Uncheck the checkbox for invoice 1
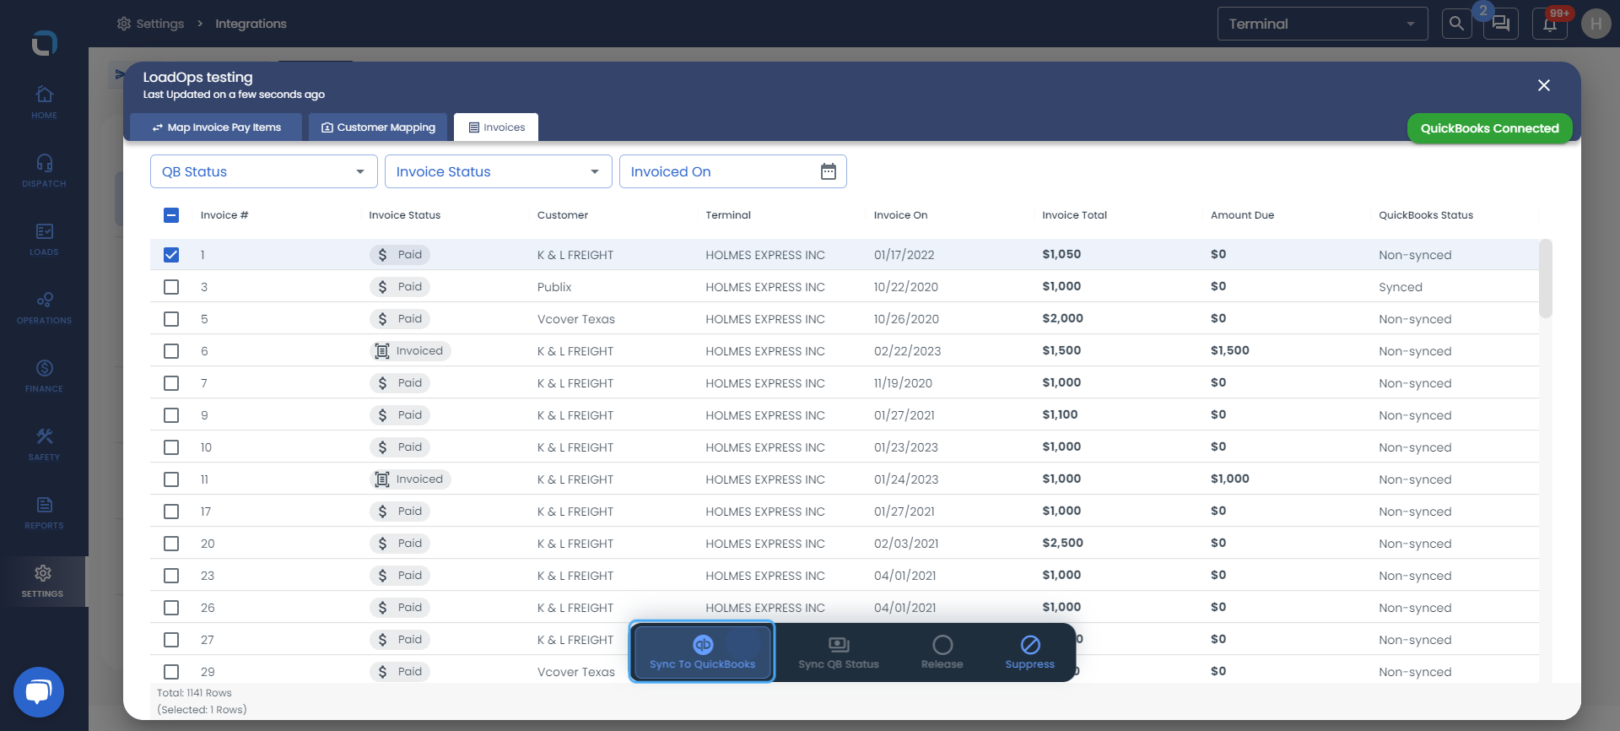This screenshot has height=731, width=1620. click(x=171, y=255)
